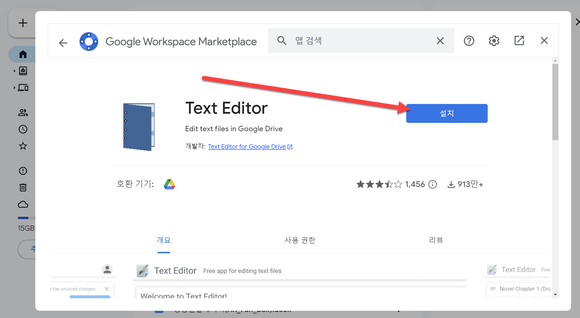Clear the app search field

pos(440,41)
